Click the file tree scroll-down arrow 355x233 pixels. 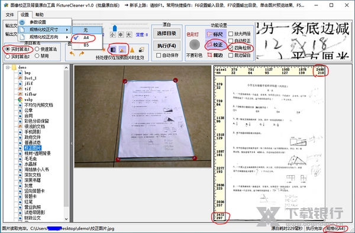click(x=66, y=219)
